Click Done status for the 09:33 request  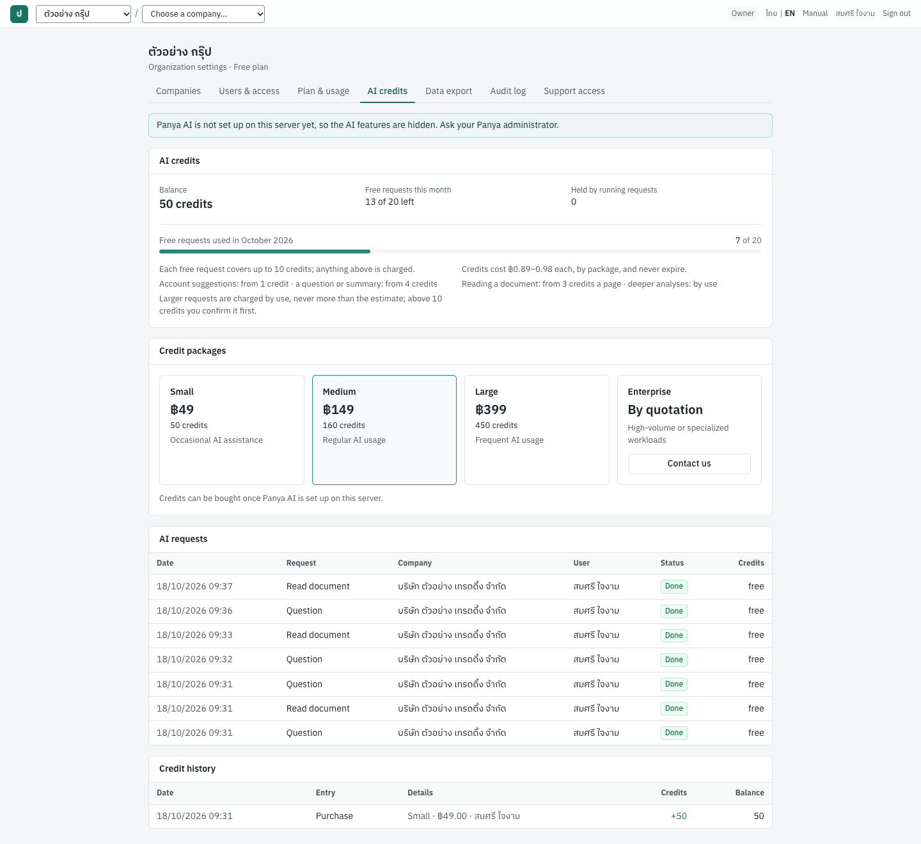[674, 635]
